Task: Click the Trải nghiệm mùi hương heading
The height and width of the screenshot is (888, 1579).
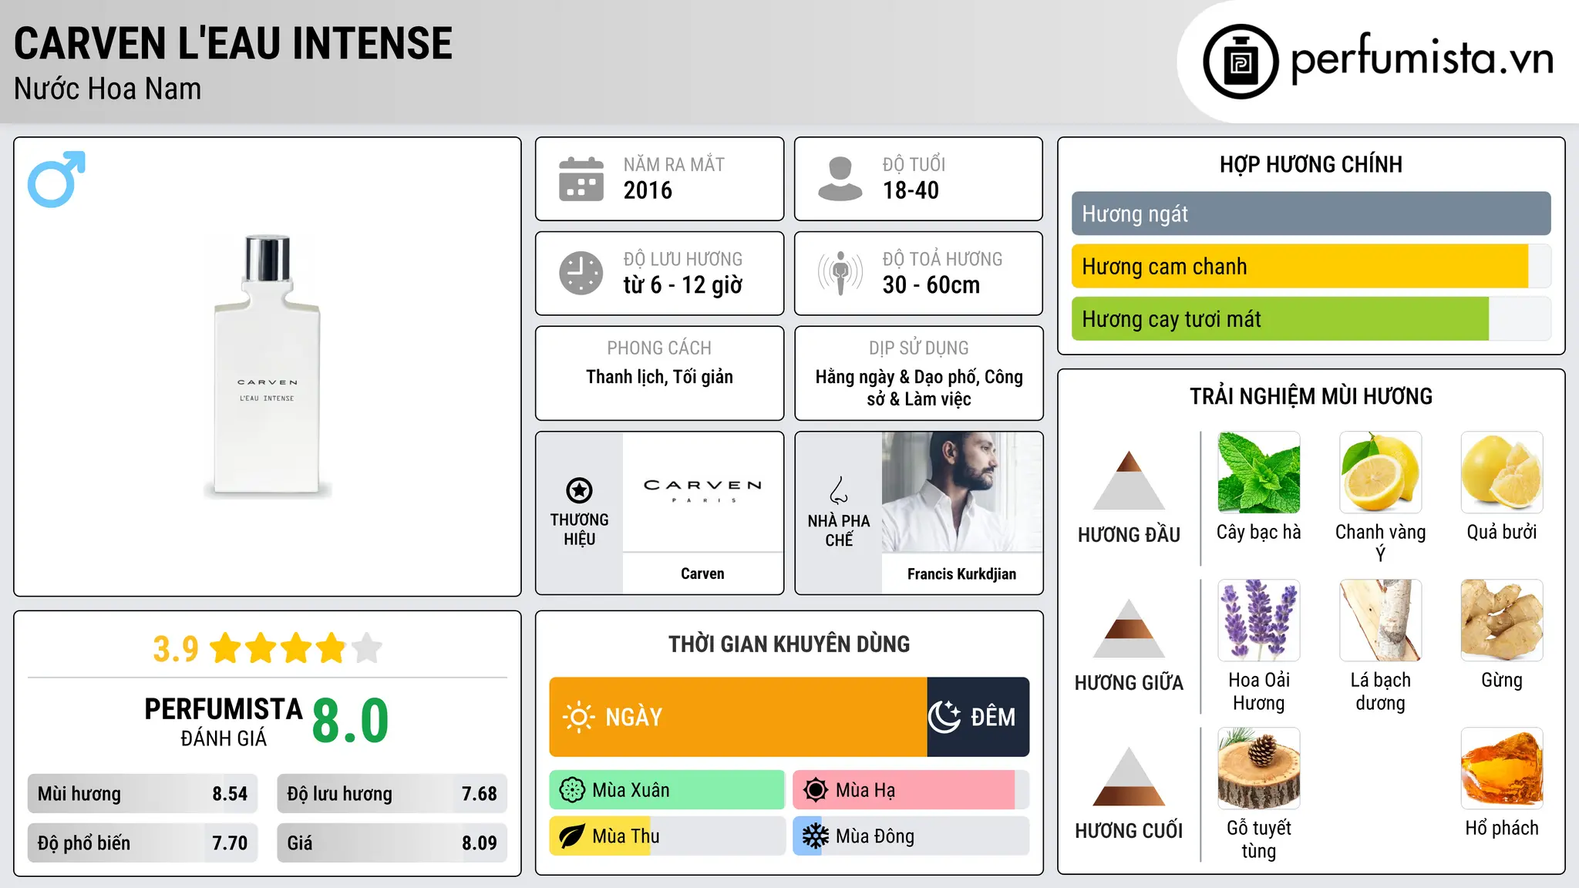Action: 1311,396
